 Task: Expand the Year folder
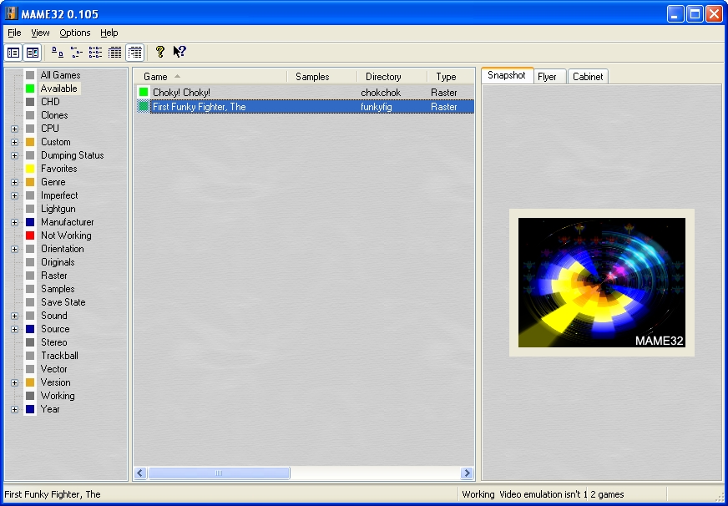tap(14, 410)
